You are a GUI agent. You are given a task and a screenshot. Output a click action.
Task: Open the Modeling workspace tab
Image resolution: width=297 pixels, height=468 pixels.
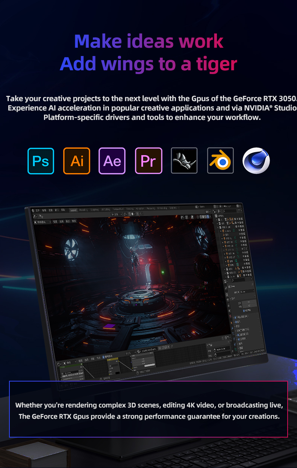pyautogui.click(x=83, y=210)
